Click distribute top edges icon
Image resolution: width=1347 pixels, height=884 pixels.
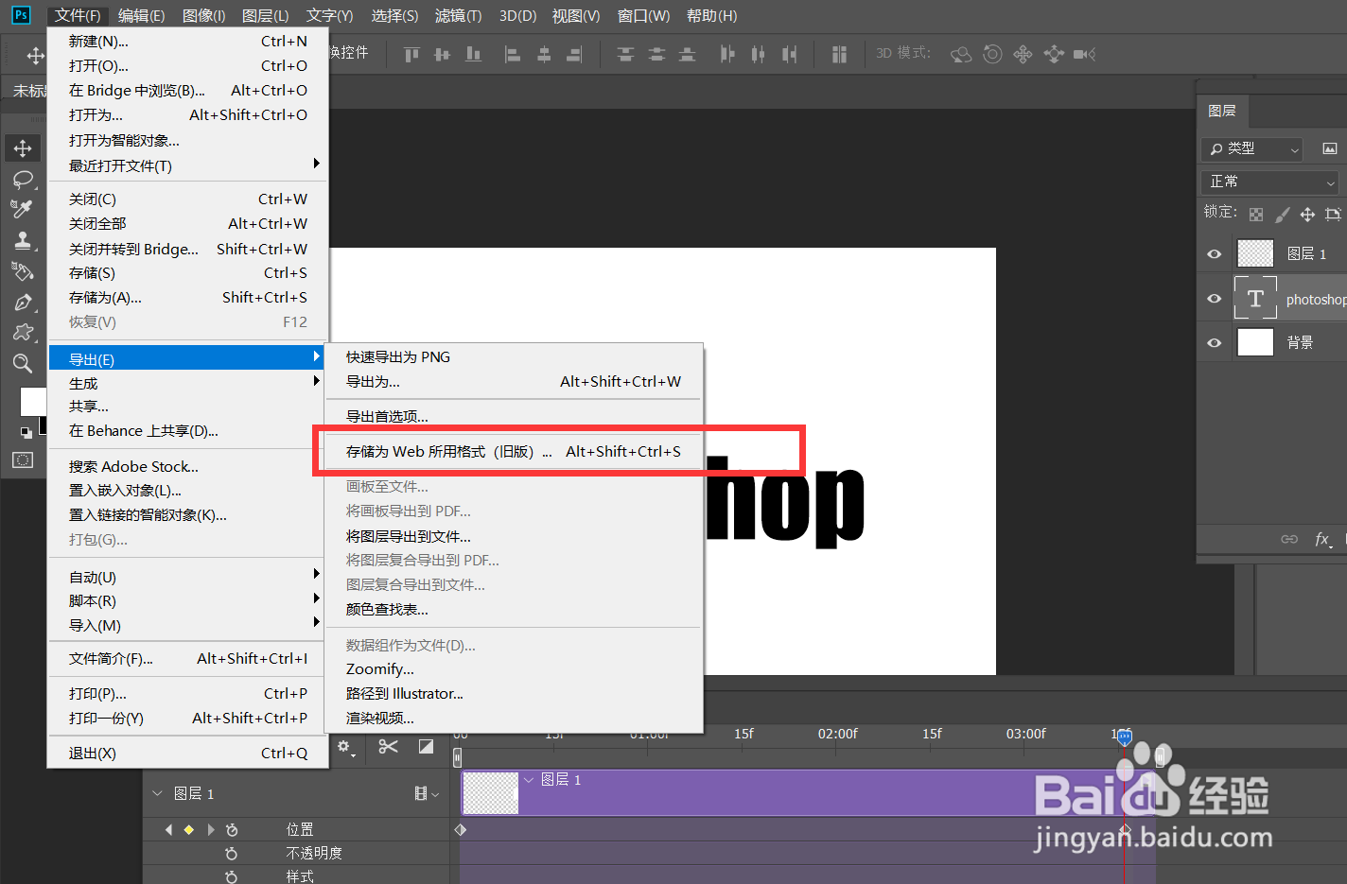tap(625, 55)
